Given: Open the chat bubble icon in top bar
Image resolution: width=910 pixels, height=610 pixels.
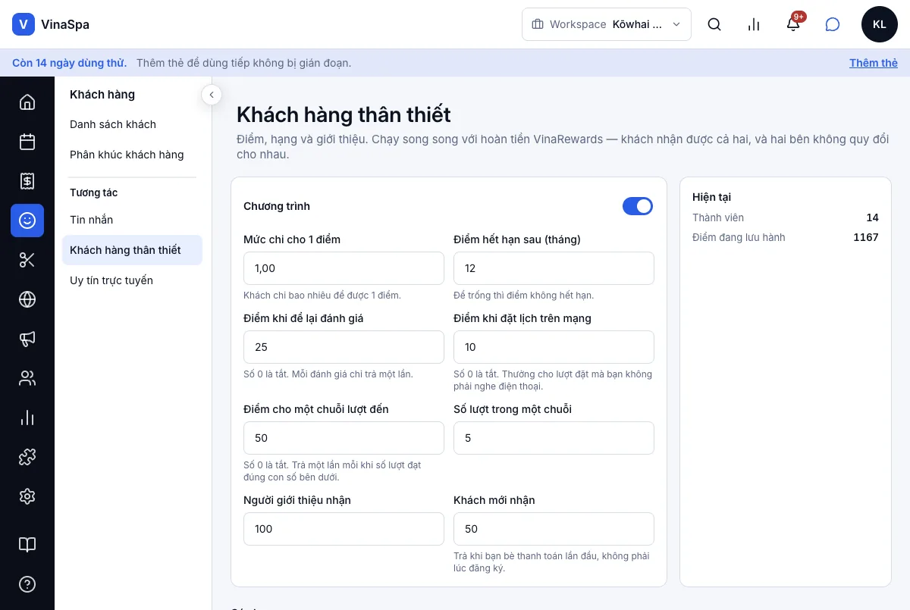Looking at the screenshot, I should coord(833,24).
